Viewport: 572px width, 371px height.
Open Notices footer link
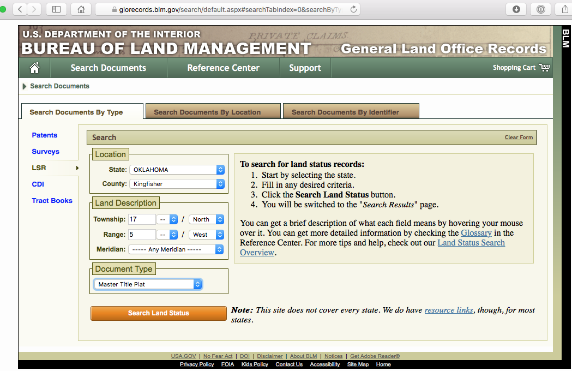coord(333,356)
